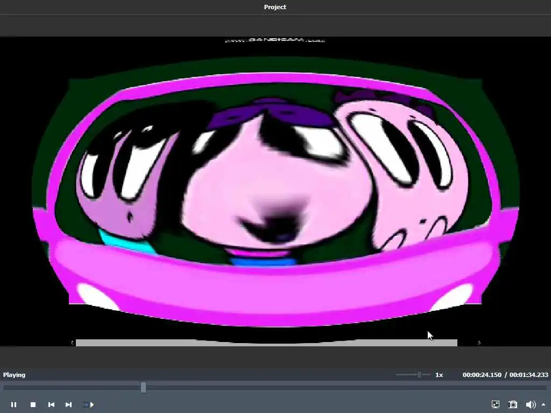
Task: Jump to the previous frame
Action: click(x=51, y=404)
